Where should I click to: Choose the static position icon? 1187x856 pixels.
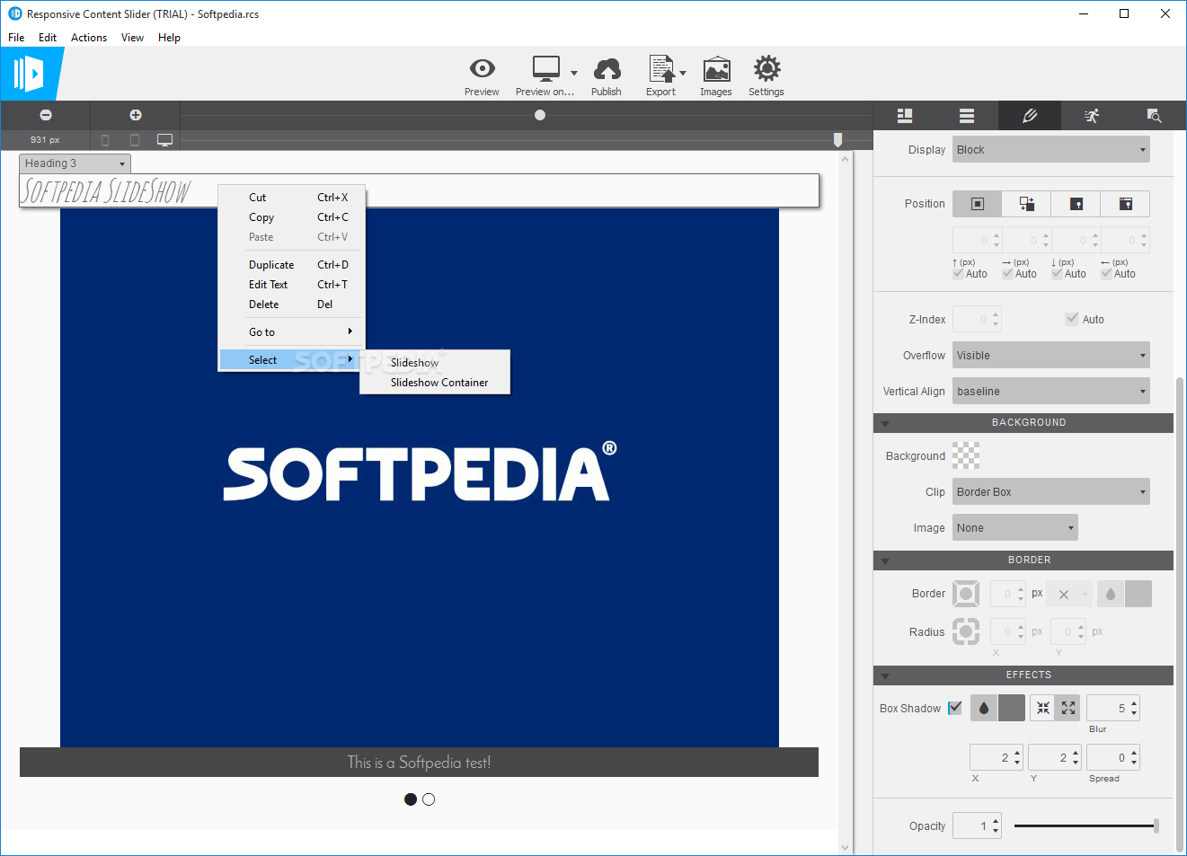pos(978,204)
